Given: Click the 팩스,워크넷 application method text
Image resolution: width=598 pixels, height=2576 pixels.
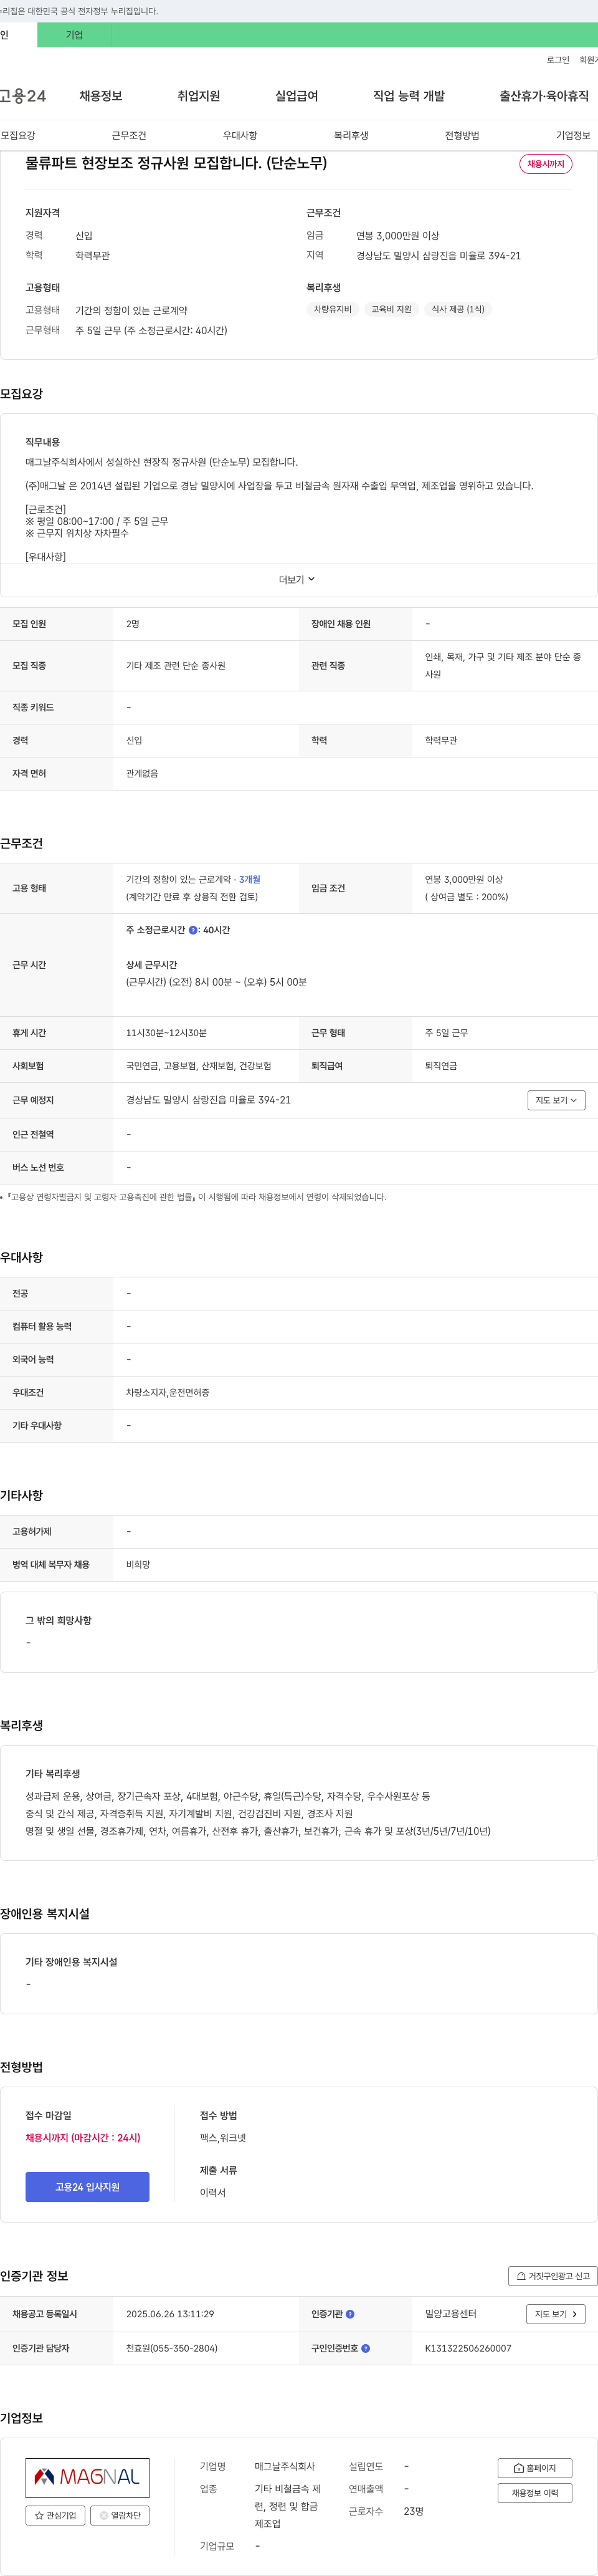Looking at the screenshot, I should 223,2138.
